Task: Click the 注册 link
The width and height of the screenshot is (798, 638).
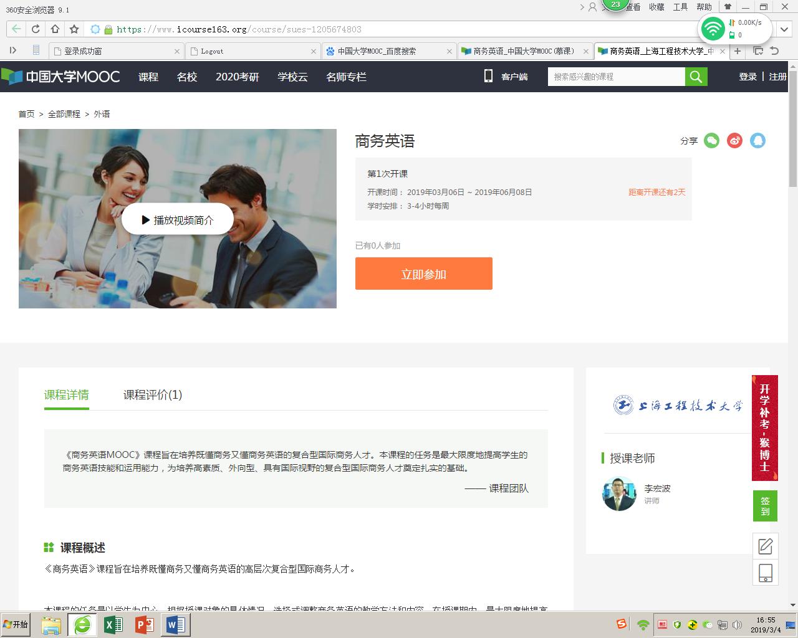Action: 777,77
